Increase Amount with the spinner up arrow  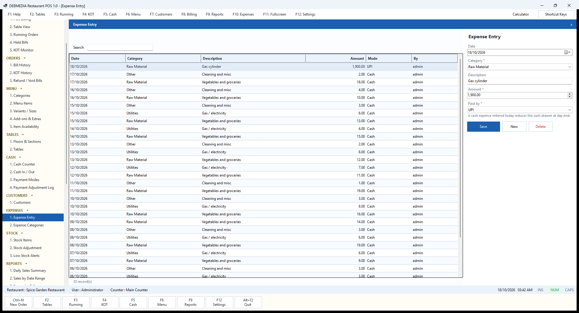[x=569, y=94]
